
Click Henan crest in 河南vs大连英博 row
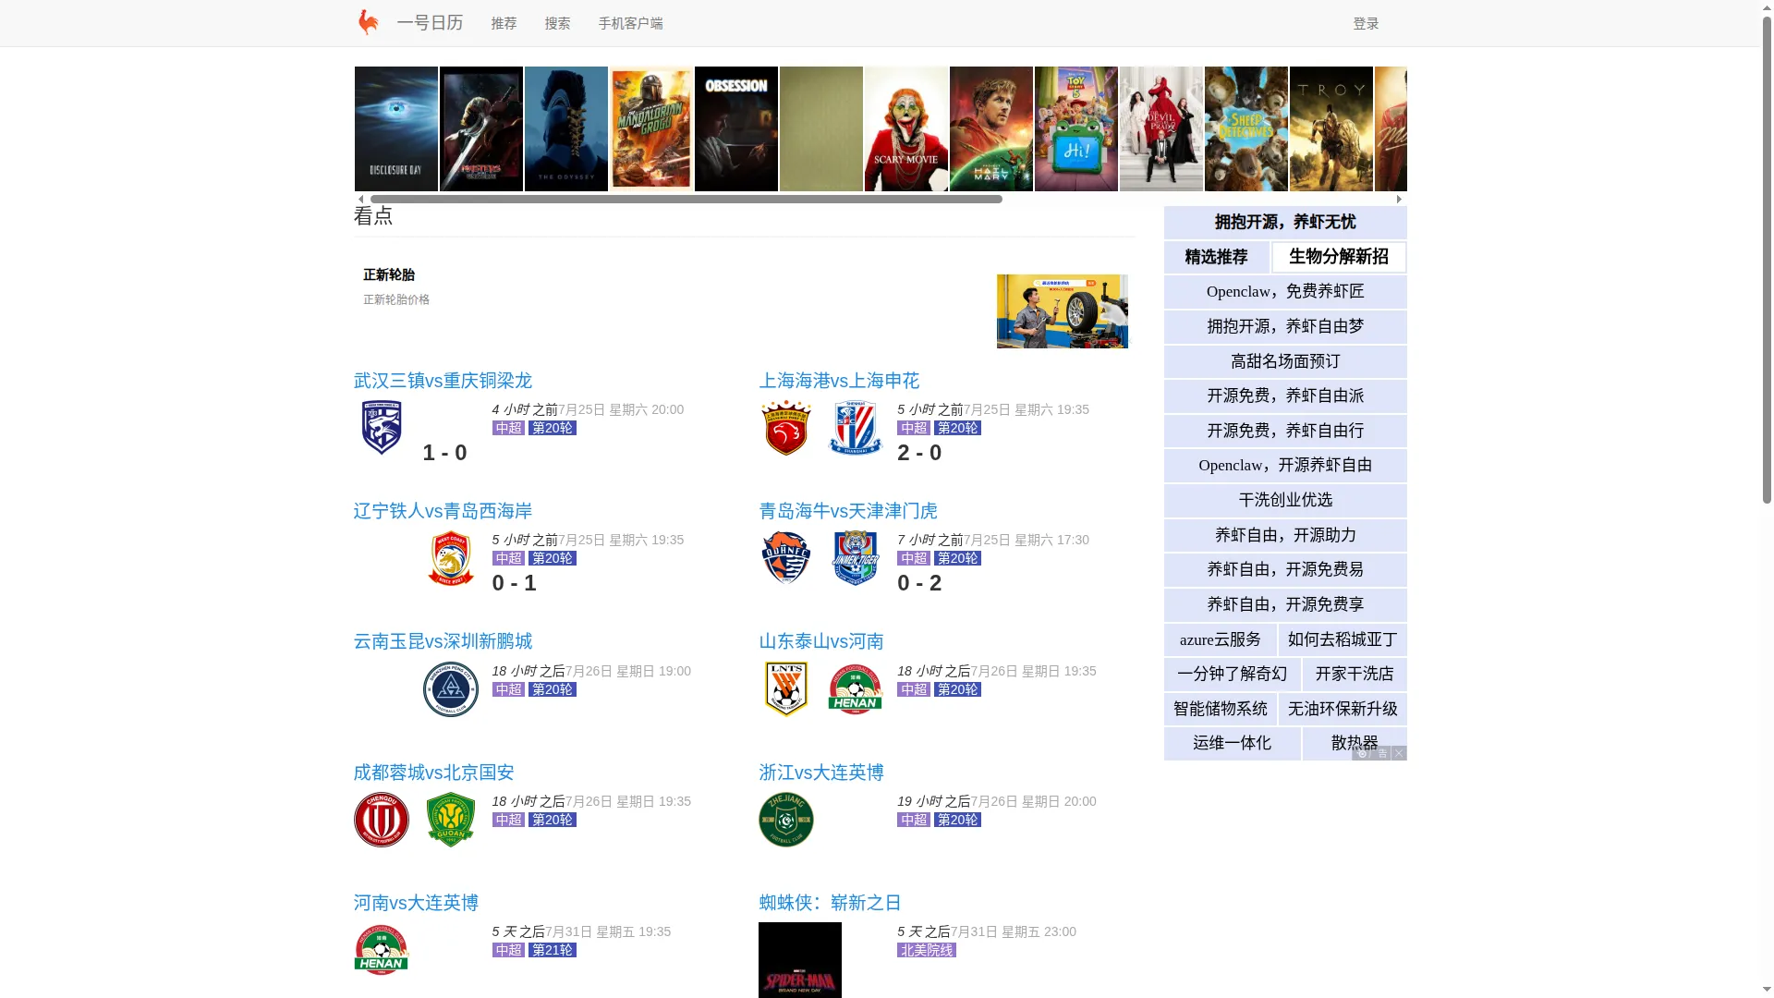click(x=382, y=950)
